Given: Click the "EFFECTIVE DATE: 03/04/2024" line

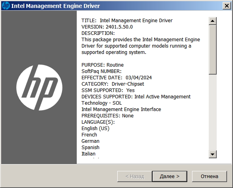Looking at the screenshot, I should [116, 78].
